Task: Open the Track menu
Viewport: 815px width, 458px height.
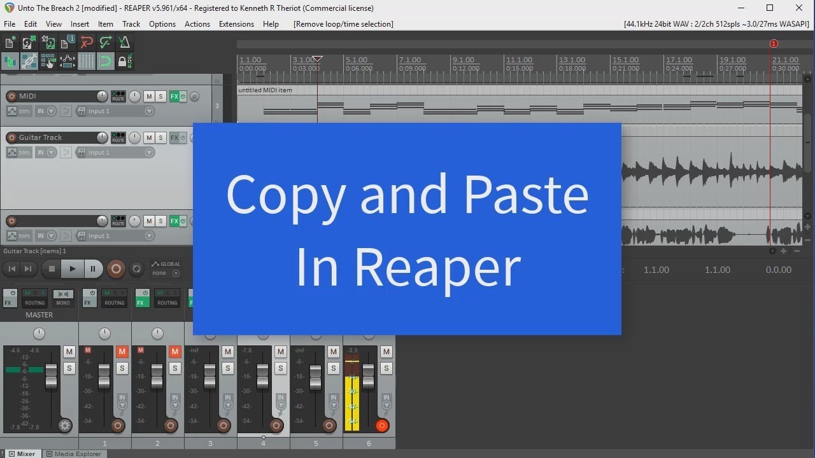Action: click(131, 24)
